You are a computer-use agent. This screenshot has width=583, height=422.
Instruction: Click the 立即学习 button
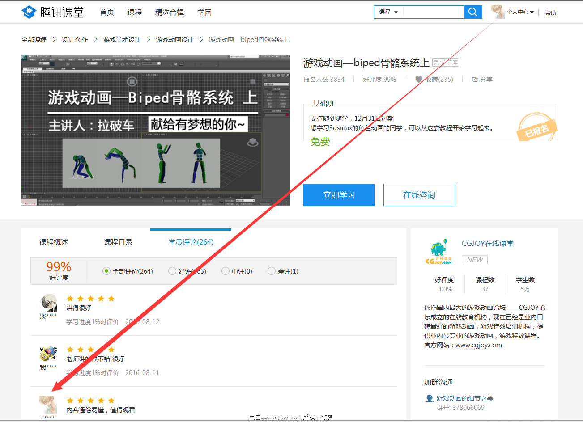click(x=339, y=194)
